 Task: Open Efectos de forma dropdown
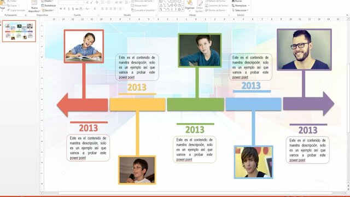tap(215, 10)
